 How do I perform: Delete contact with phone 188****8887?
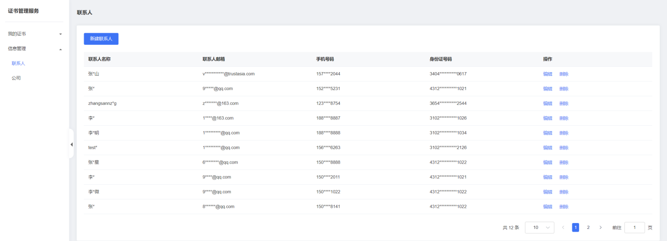(x=564, y=118)
